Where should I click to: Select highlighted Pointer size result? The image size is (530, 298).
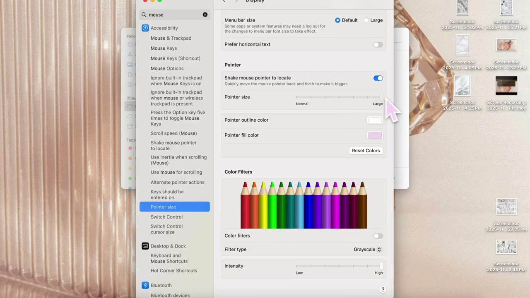pyautogui.click(x=174, y=207)
